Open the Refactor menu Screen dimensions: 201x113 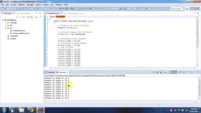point(21,5)
